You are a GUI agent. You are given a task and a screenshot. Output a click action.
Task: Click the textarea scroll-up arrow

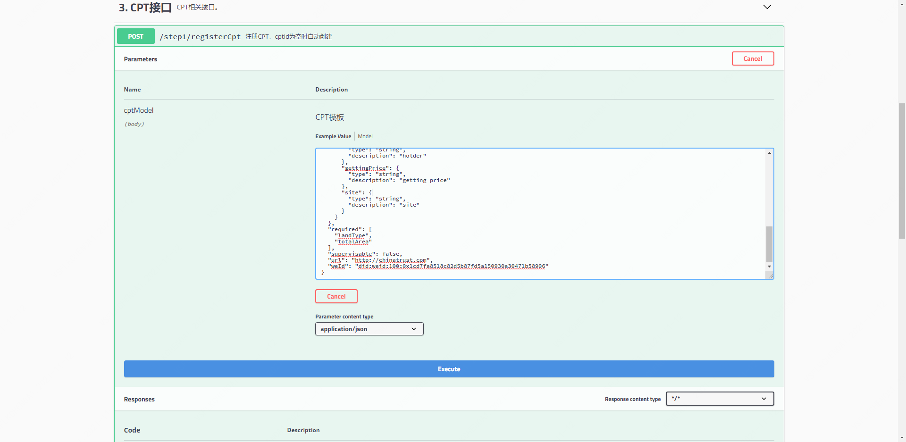coord(769,153)
